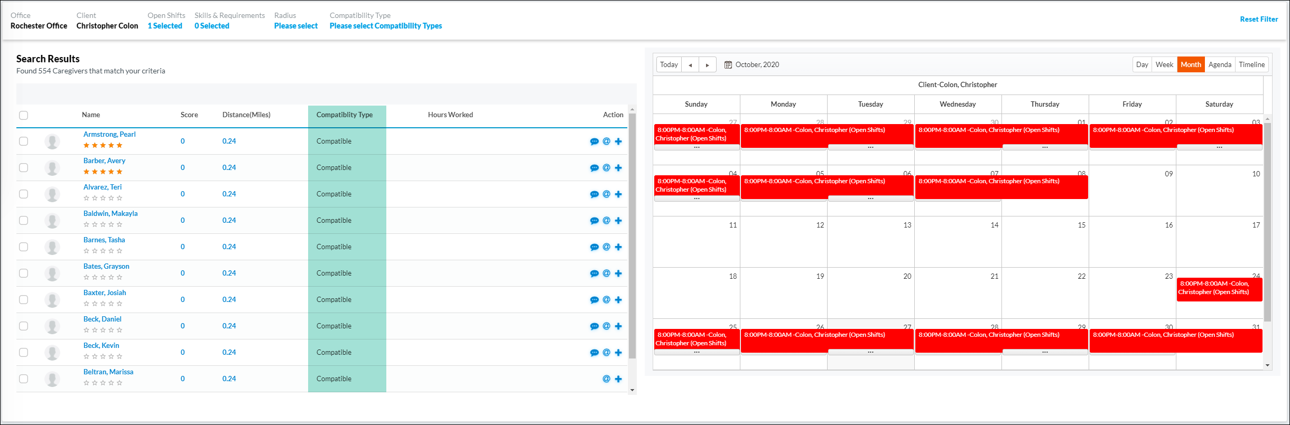The width and height of the screenshot is (1290, 425).
Task: Select Beck, Daniel row checkbox
Action: pyautogui.click(x=23, y=326)
